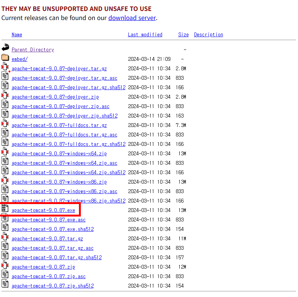Click the archive icon for deployer.zip
This screenshot has height=297, width=298.
tap(5, 94)
